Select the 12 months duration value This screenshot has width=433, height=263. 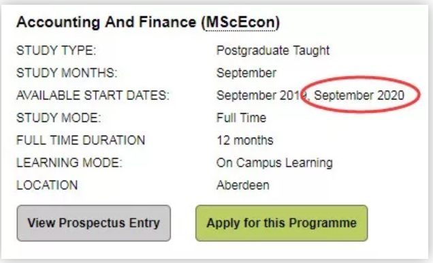245,140
